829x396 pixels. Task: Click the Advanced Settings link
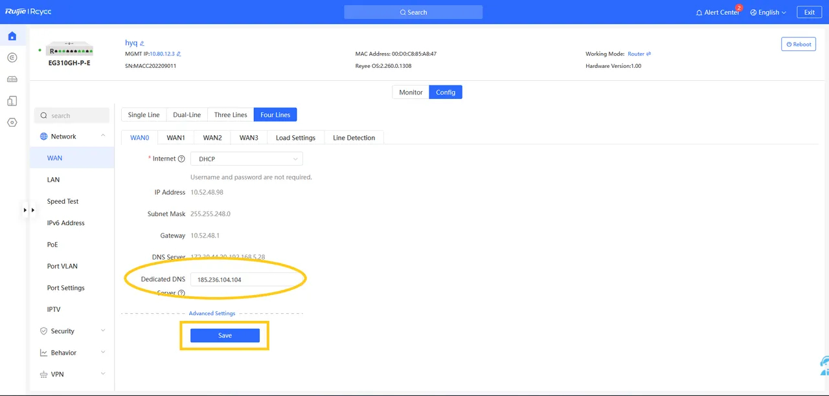(x=212, y=313)
